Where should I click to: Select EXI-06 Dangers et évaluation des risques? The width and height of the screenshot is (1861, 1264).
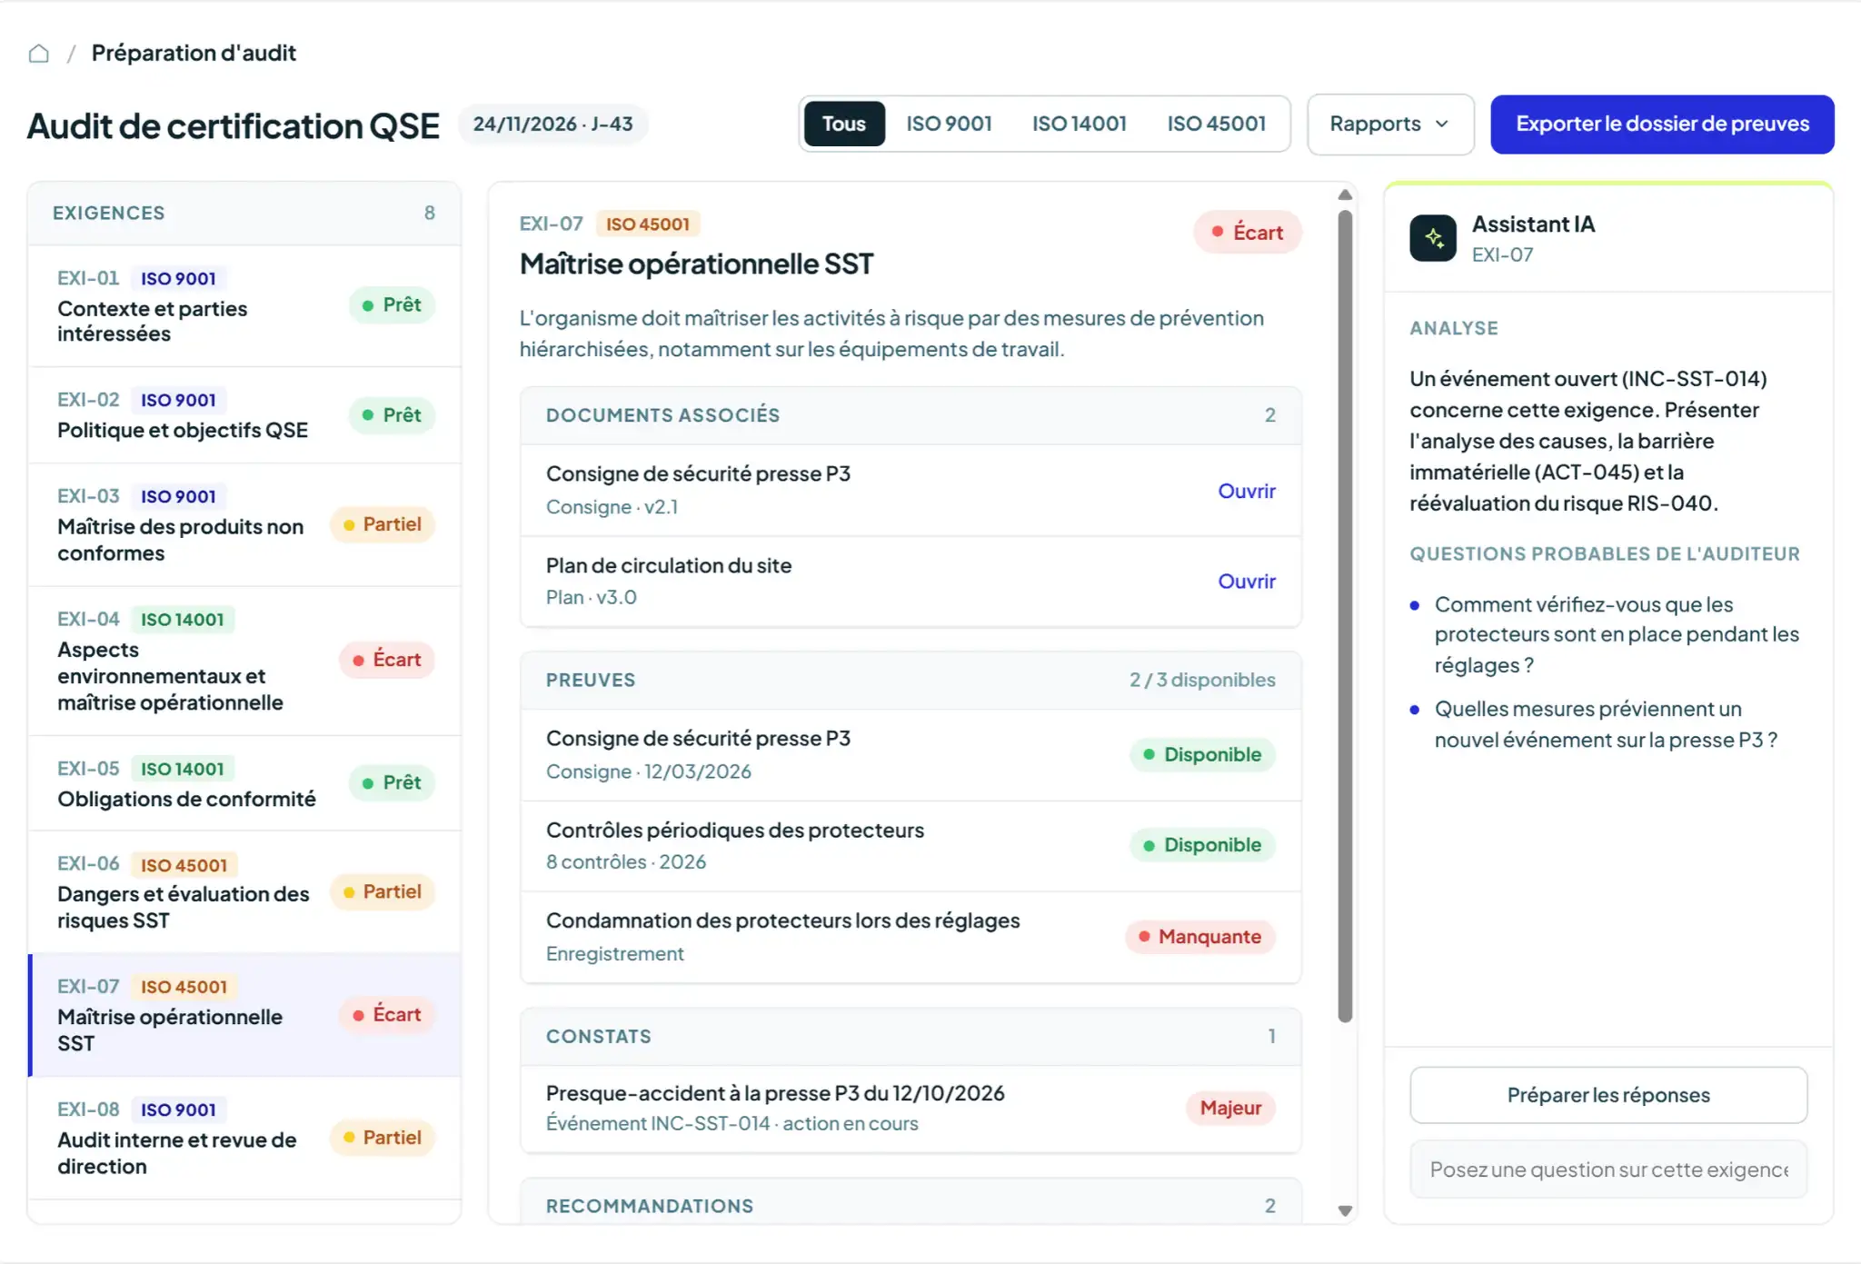[244, 892]
